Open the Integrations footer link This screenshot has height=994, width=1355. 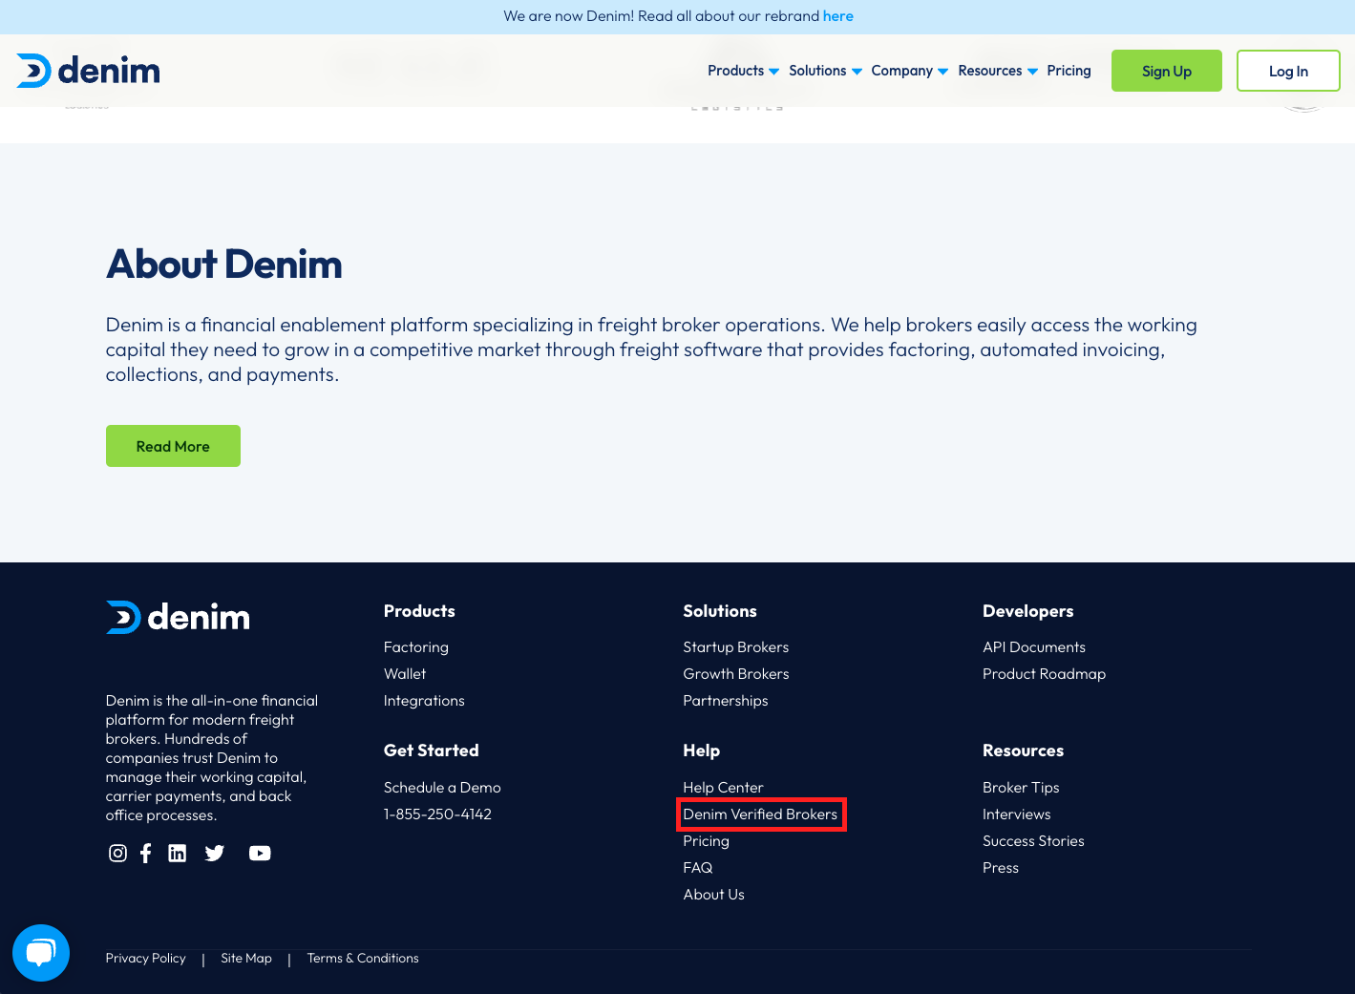pyautogui.click(x=424, y=701)
